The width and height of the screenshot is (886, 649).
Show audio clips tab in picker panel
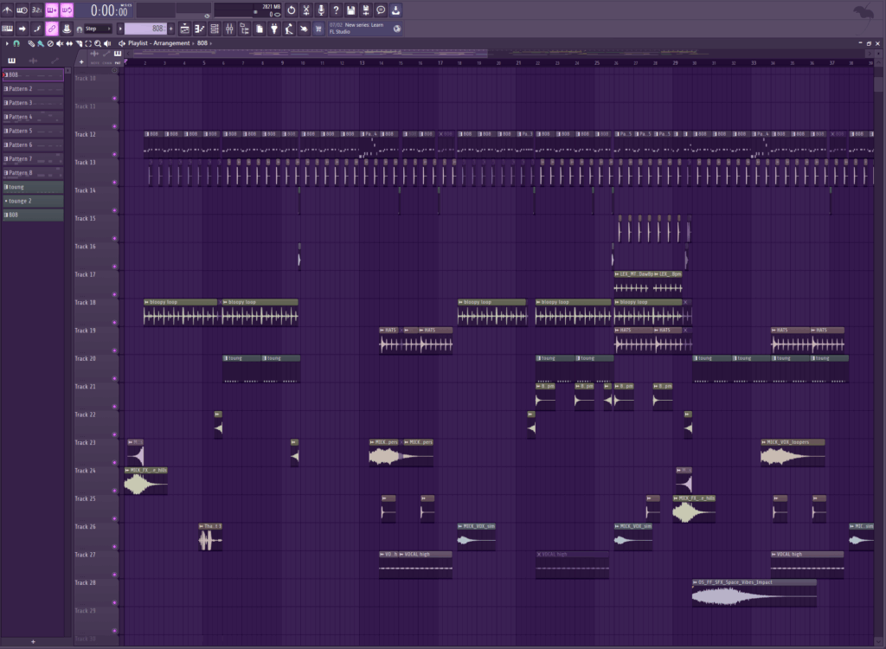tap(33, 61)
